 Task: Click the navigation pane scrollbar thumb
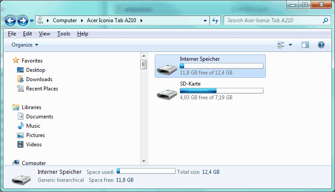[144, 64]
